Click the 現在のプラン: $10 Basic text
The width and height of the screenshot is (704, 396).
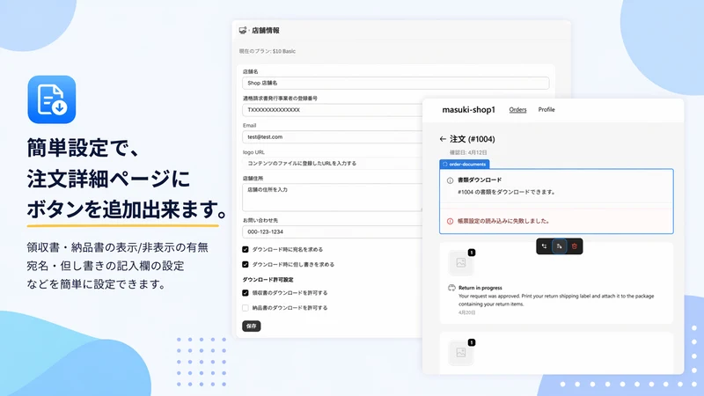(x=268, y=51)
